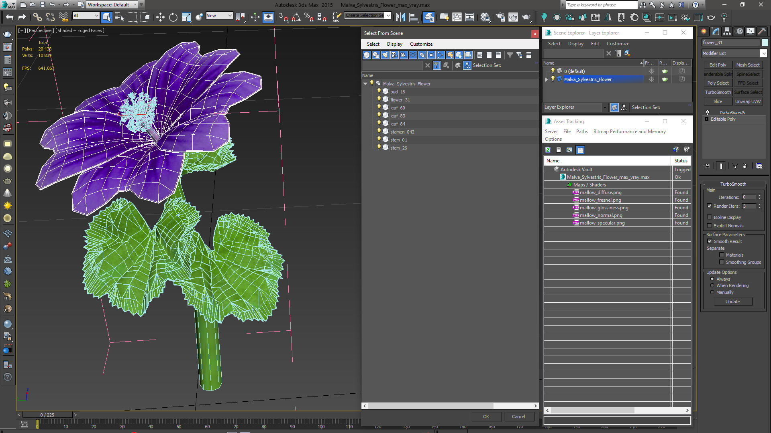771x433 pixels.
Task: Enable Isoline Display checkbox
Action: click(710, 217)
